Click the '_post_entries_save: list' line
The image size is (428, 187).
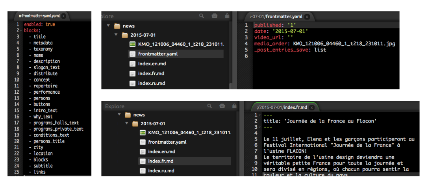pyautogui.click(x=290, y=50)
